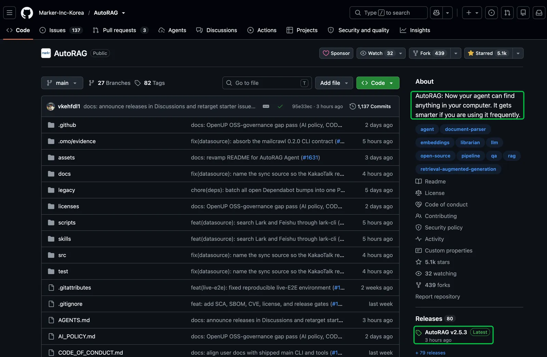Image resolution: width=547 pixels, height=357 pixels.
Task: Open the vkehfdl1 commit author avatar
Action: pos(51,106)
